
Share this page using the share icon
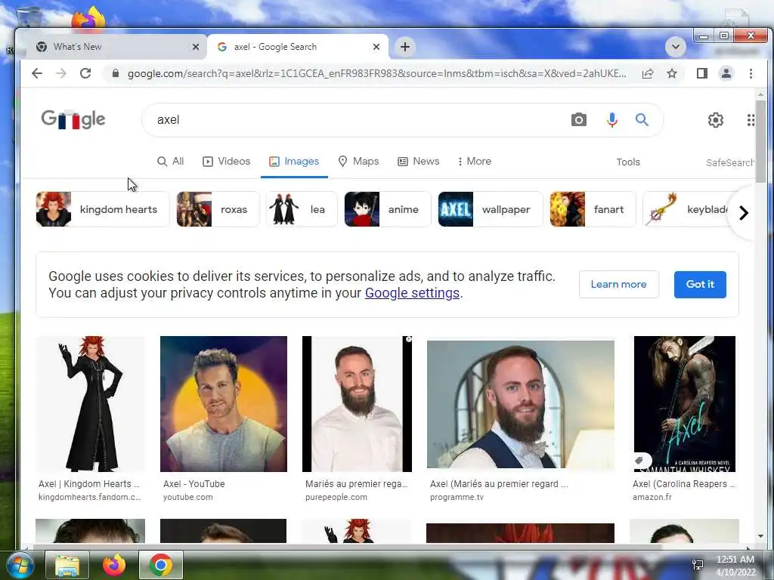point(648,73)
